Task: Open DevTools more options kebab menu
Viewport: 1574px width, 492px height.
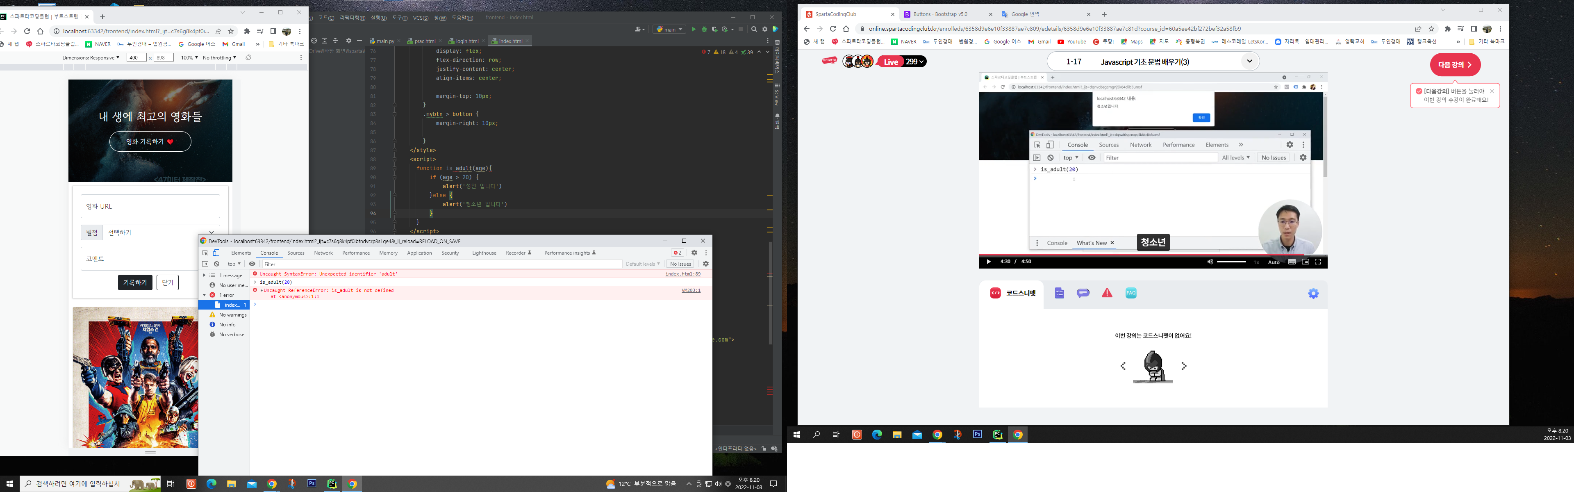Action: [706, 253]
